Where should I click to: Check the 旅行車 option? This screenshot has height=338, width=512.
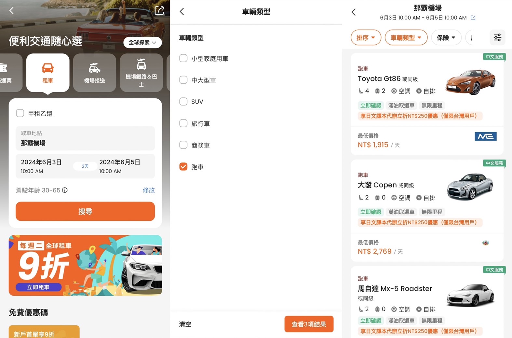183,123
